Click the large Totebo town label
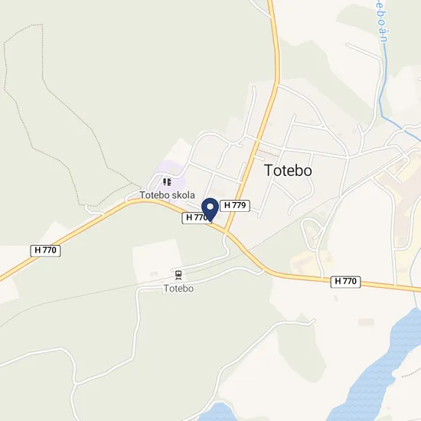The height and width of the screenshot is (421, 421). (x=289, y=170)
